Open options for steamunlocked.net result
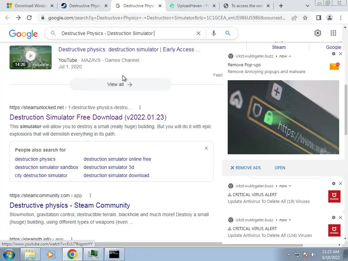Image resolution: width=348 pixels, height=261 pixels. [x=140, y=107]
